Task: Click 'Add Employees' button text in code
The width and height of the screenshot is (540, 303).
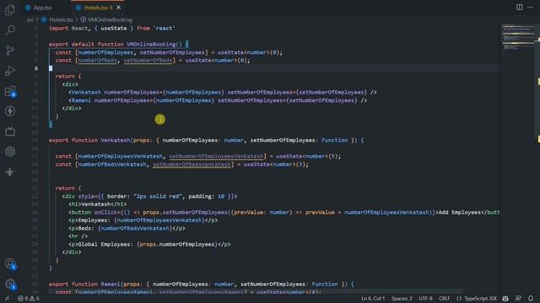Action: pos(459,213)
